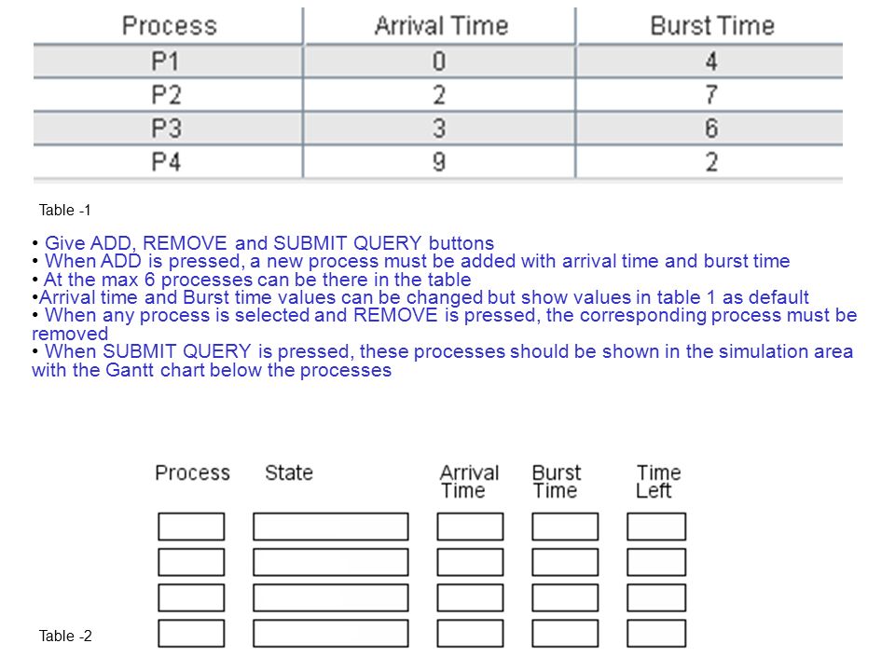
Task: Click third row Burst Time box
Action: coord(565,598)
